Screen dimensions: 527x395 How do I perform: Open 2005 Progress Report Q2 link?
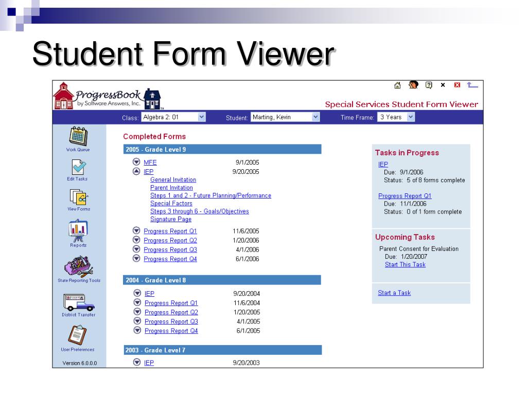(x=170, y=241)
